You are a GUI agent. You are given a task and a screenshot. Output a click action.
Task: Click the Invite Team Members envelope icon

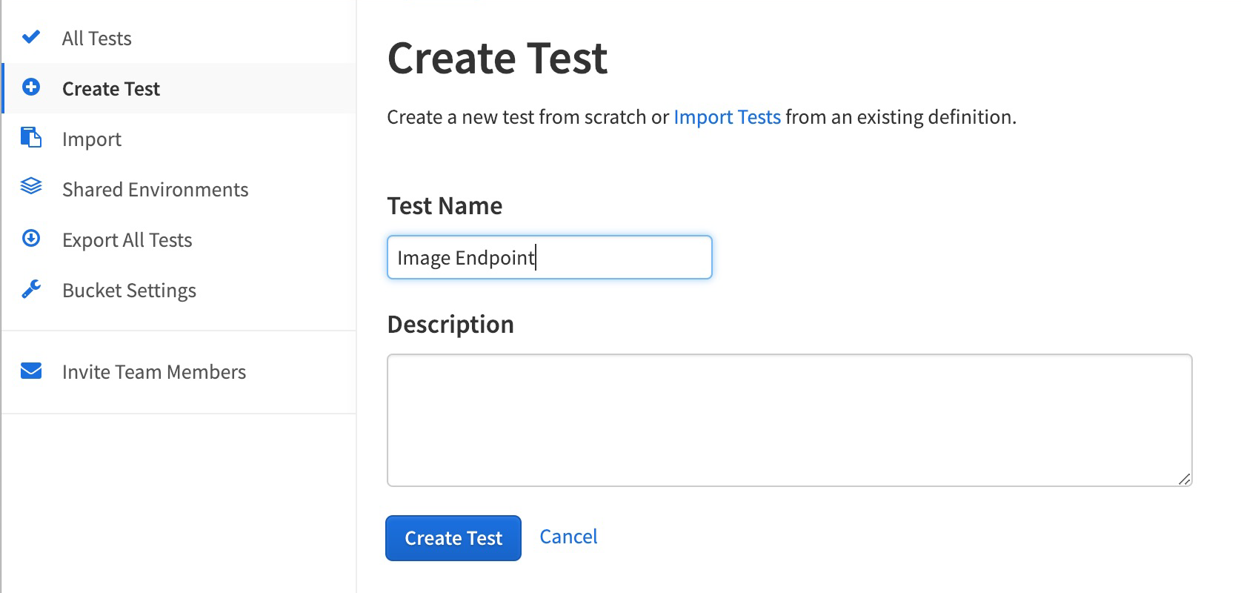[31, 371]
